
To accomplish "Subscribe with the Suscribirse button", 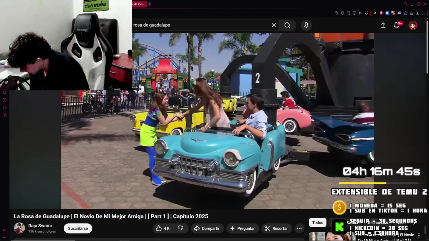I will (x=78, y=228).
